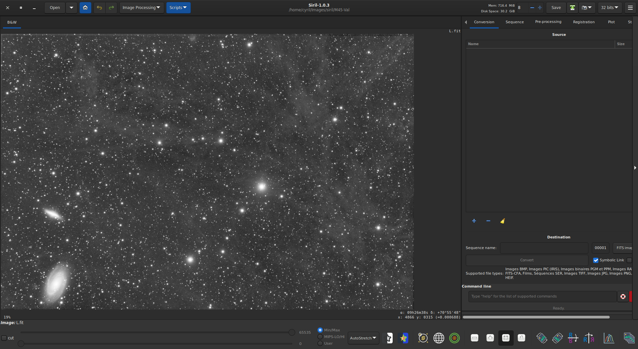The height and width of the screenshot is (349, 638).
Task: Open the histogram transformation icon
Action: pos(608,338)
